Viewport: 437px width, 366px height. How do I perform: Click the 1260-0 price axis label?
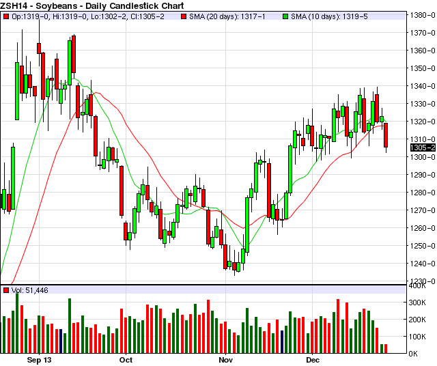pyautogui.click(x=423, y=228)
